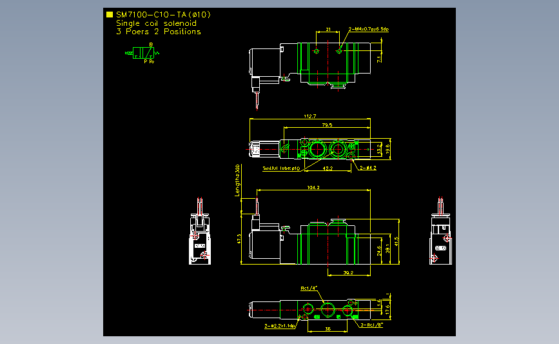The image size is (559, 344).
Task: Click the 'Suitful Tube:ø10' annotation
Action: tap(281, 168)
